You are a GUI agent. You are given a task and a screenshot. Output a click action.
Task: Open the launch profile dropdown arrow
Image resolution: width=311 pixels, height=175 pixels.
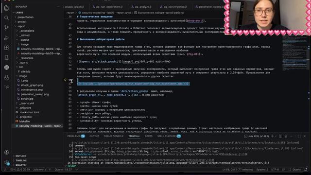[276, 136]
